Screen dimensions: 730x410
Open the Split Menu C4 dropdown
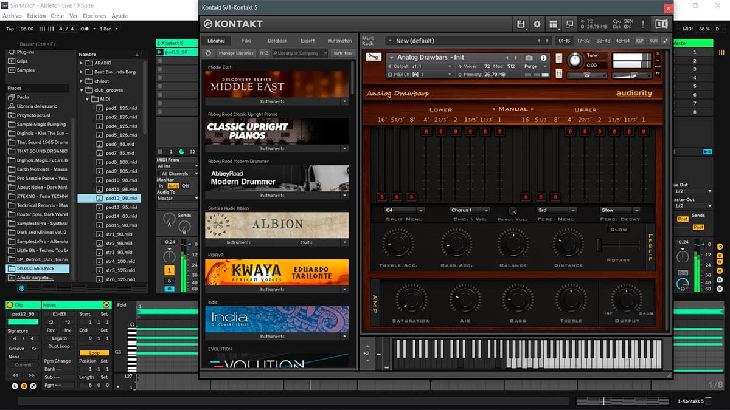tap(404, 210)
